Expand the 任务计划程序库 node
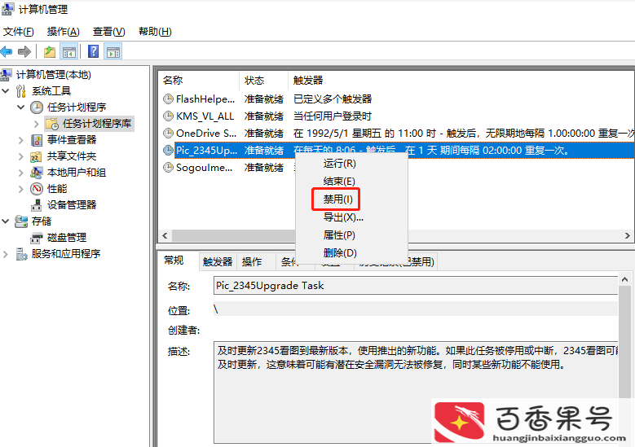 [x=37, y=124]
